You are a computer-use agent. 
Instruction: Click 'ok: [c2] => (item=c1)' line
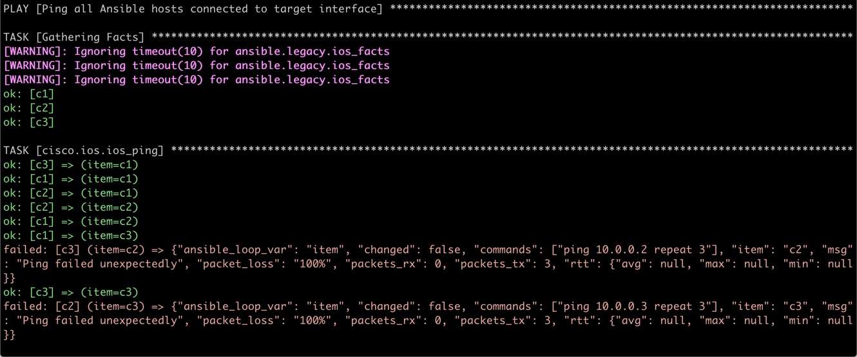pos(71,193)
